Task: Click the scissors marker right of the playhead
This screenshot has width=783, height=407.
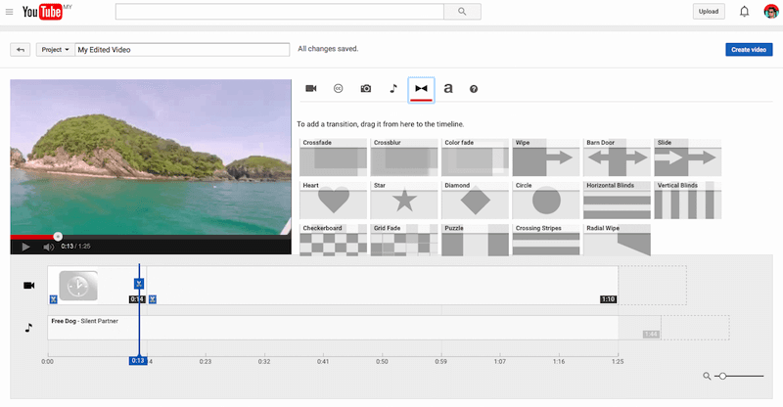Action: (153, 299)
